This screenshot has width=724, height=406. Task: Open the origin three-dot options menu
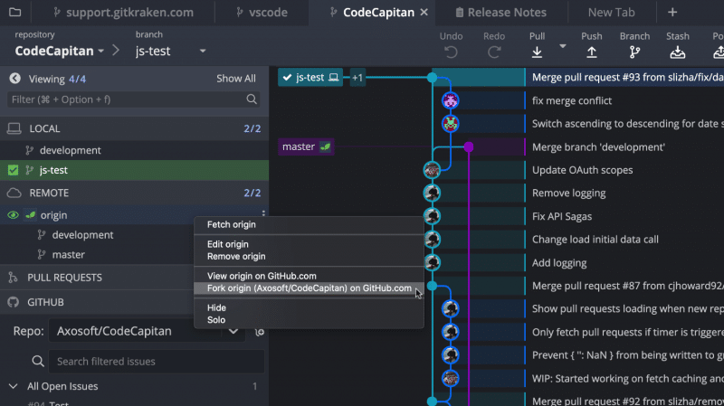coord(263,213)
